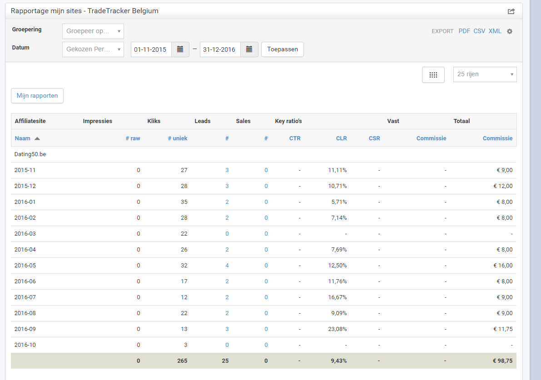Sort by the Sales '#' column
This screenshot has height=380, width=541.
[266, 138]
